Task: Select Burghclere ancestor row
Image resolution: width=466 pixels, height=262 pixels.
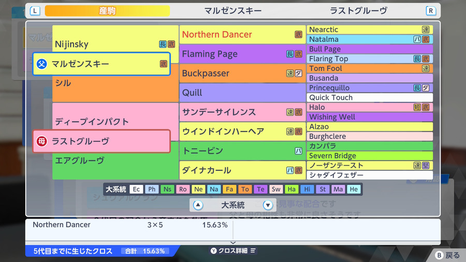Action: point(370,136)
